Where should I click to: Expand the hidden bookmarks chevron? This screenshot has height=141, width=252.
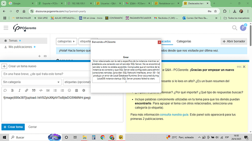(x=216, y=18)
